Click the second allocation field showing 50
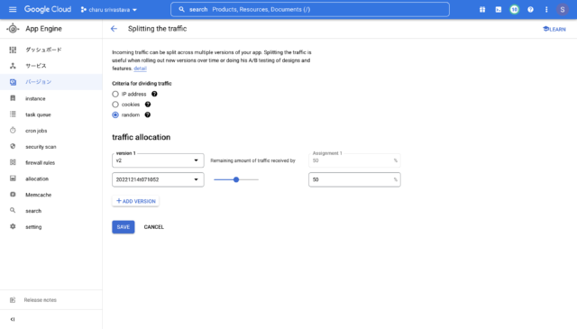The width and height of the screenshot is (577, 329). 354,179
